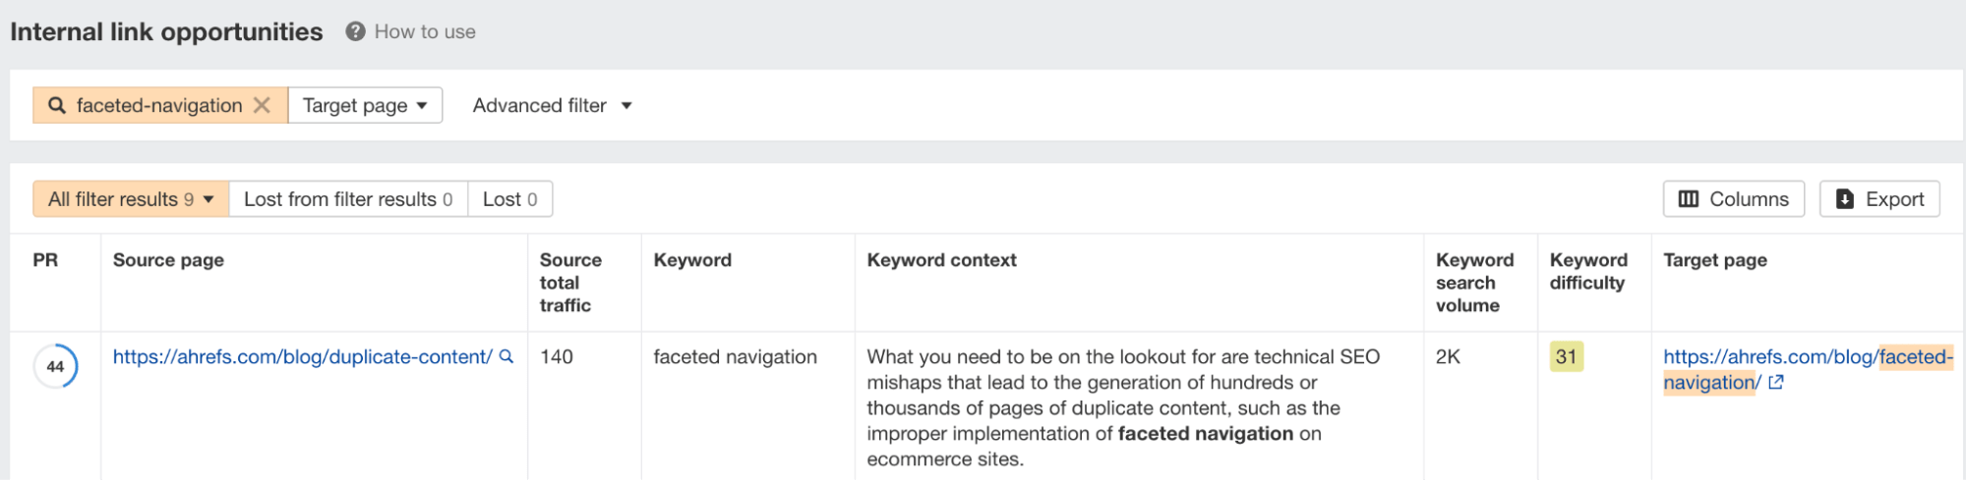Remove the faceted-navigation search filter
This screenshot has width=1966, height=481.
(262, 105)
